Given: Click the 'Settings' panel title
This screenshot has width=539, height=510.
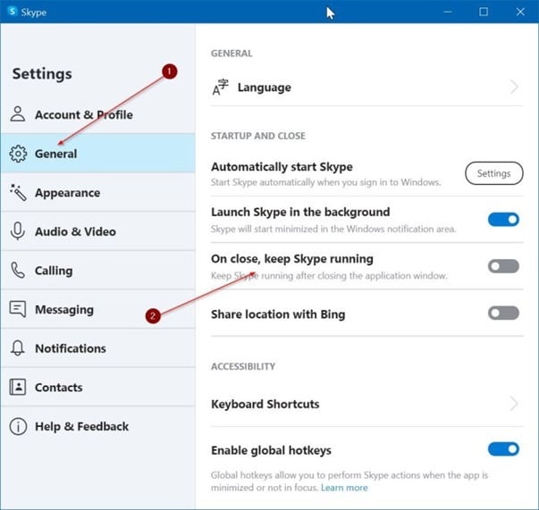Looking at the screenshot, I should [x=42, y=74].
